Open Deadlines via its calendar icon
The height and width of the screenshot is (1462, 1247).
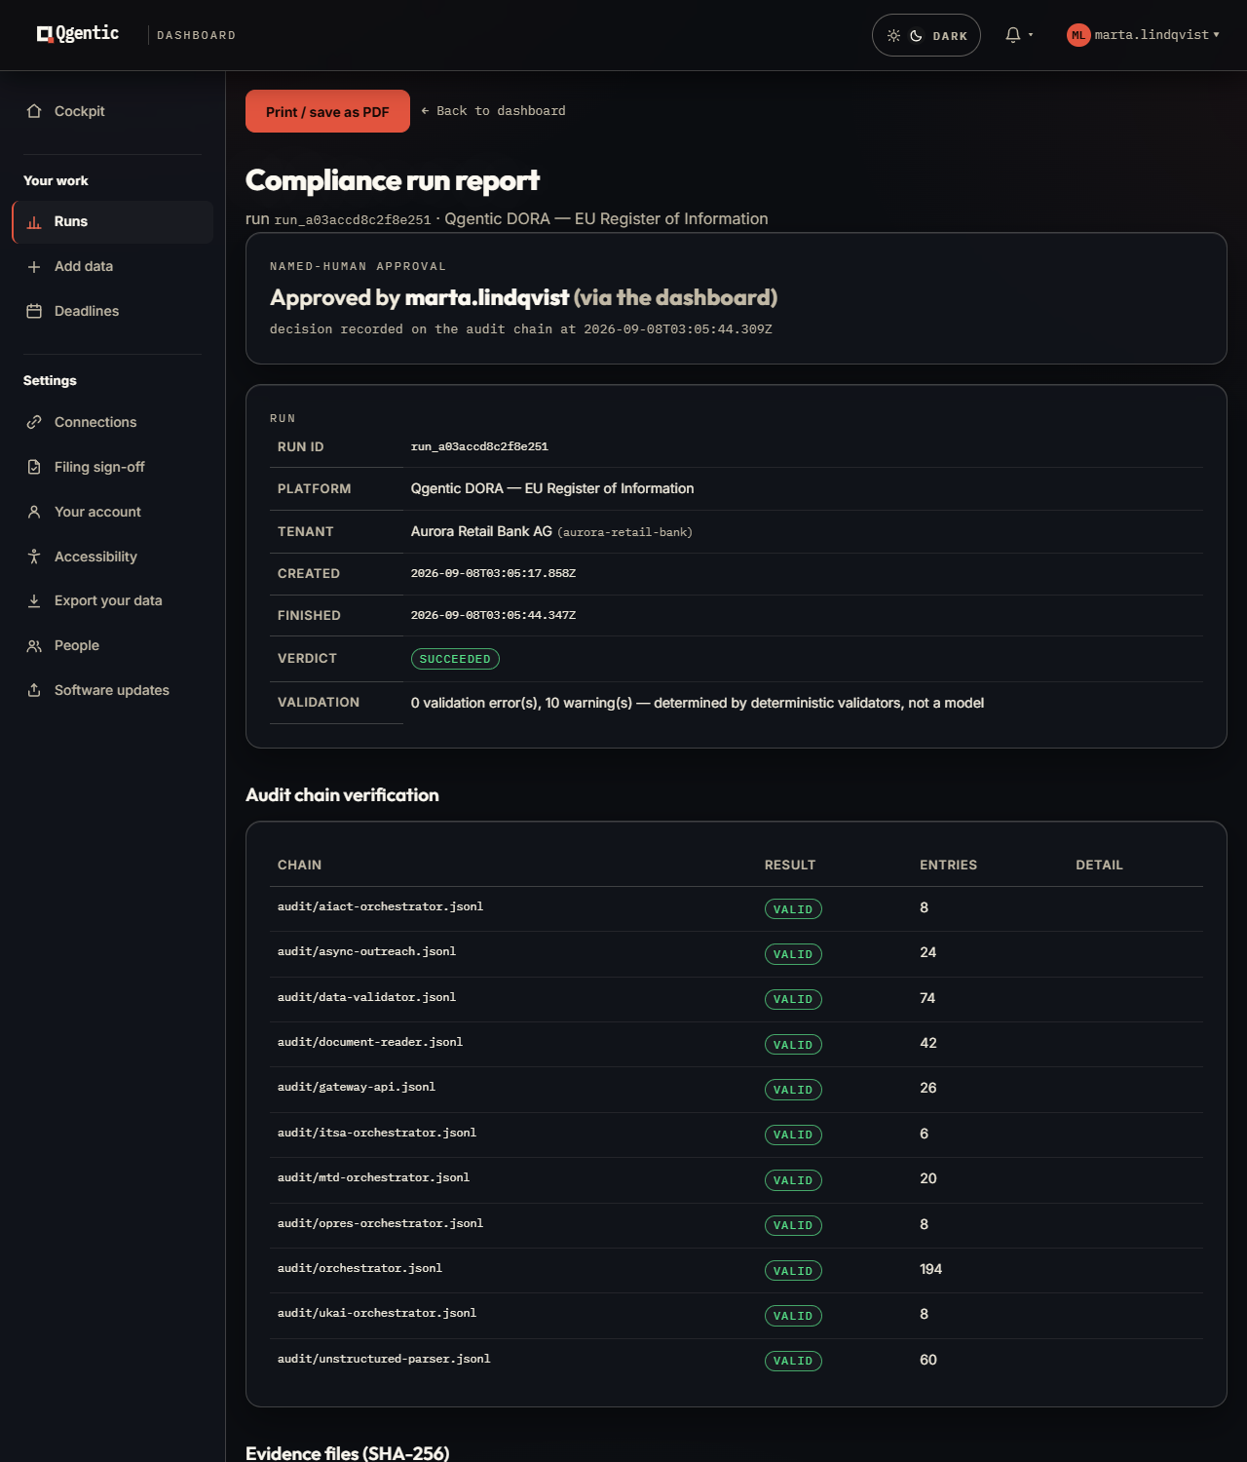34,312
